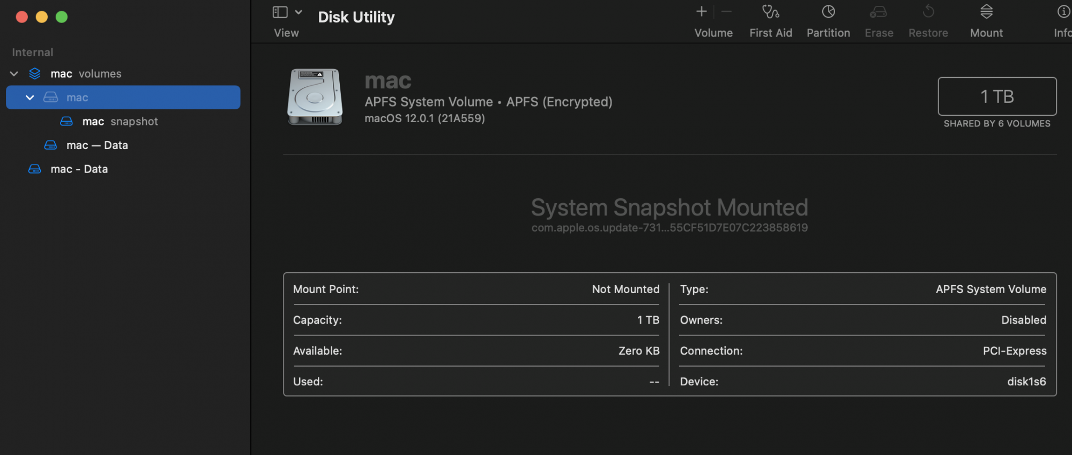Click the 'APFS System Volume' type value
Screen dimensions: 1072x455
[991, 289]
